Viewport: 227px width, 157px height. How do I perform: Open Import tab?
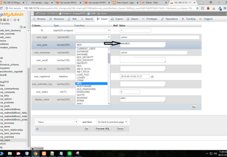[132, 19]
